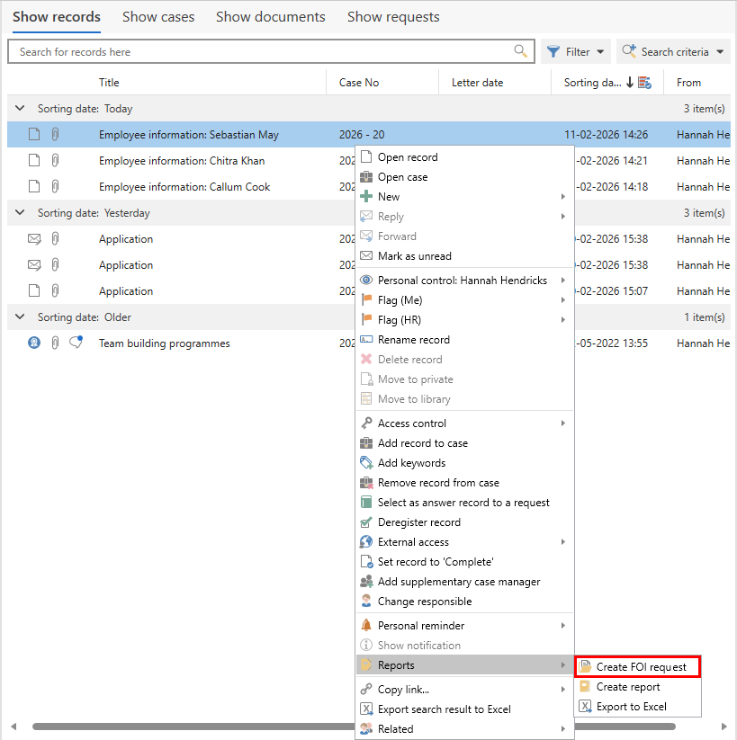737x740 pixels.
Task: Click the paperclip icon on the Sebastian May row
Action: pos(55,135)
